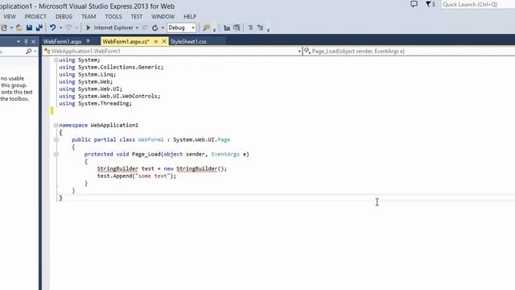This screenshot has height=290, width=515.
Task: Click the "some text" string literal
Action: pyautogui.click(x=153, y=176)
